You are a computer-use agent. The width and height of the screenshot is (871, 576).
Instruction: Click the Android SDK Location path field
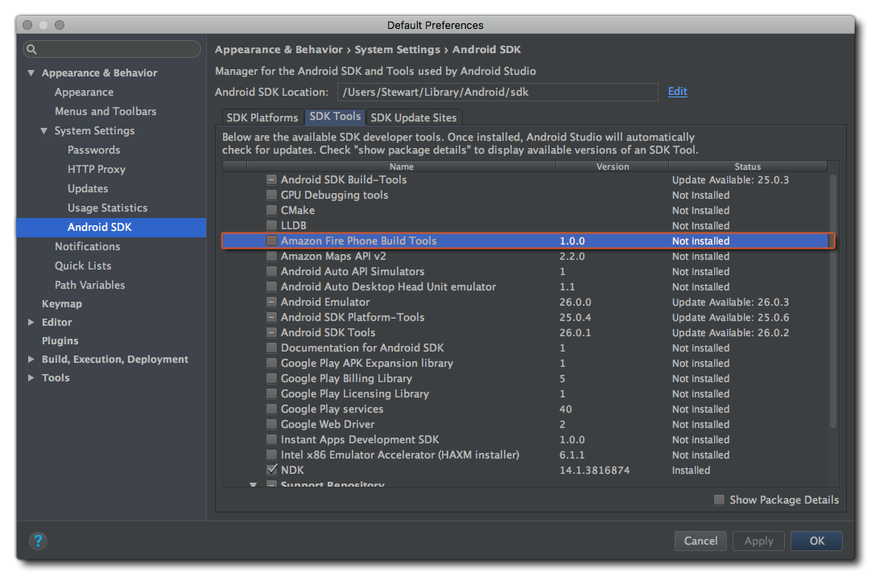(497, 93)
